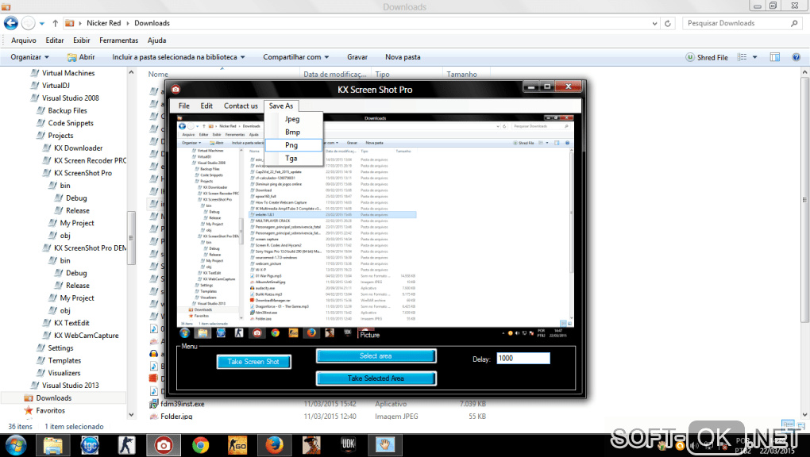Open Edit menu in KX Screen Shot Pro

pyautogui.click(x=206, y=106)
